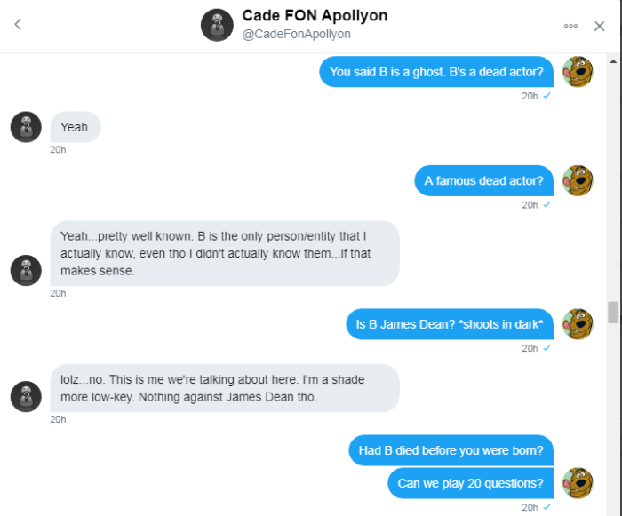Open the Cade FON Apollyon profile name
622x516 pixels.
(x=315, y=16)
